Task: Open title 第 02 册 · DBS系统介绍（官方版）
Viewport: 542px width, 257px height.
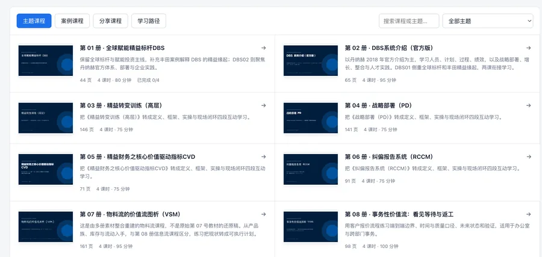Action: click(x=389, y=48)
